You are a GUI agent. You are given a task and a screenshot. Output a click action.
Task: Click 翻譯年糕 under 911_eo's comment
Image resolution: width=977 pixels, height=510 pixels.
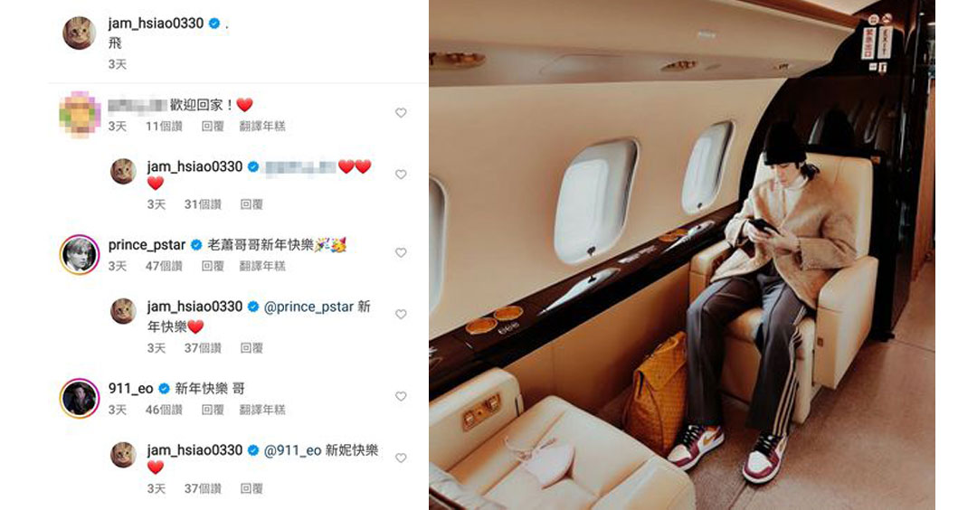[262, 411]
